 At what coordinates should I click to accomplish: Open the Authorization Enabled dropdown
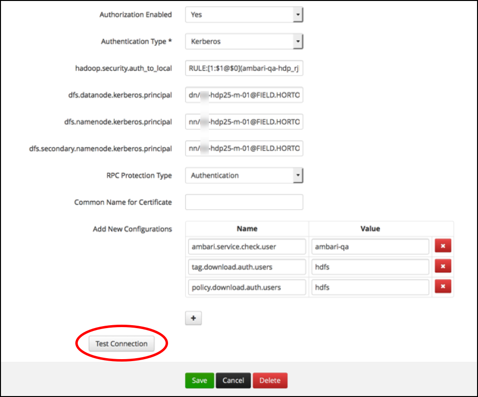tap(244, 15)
